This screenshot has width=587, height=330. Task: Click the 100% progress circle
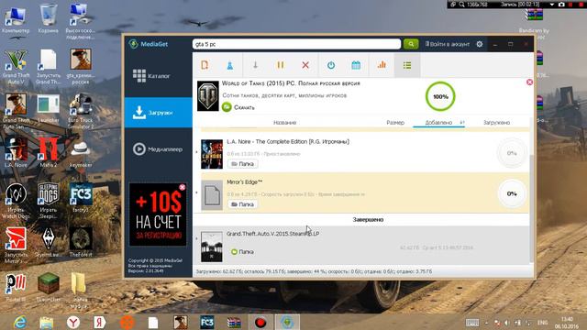tap(440, 96)
